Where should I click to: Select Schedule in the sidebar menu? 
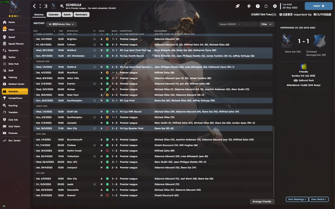click(x=15, y=91)
